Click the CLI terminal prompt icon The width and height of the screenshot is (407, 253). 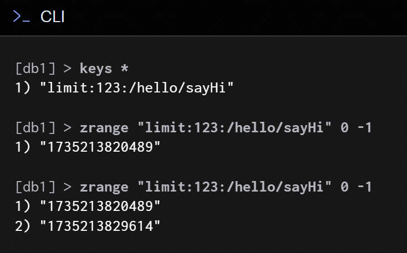21,17
